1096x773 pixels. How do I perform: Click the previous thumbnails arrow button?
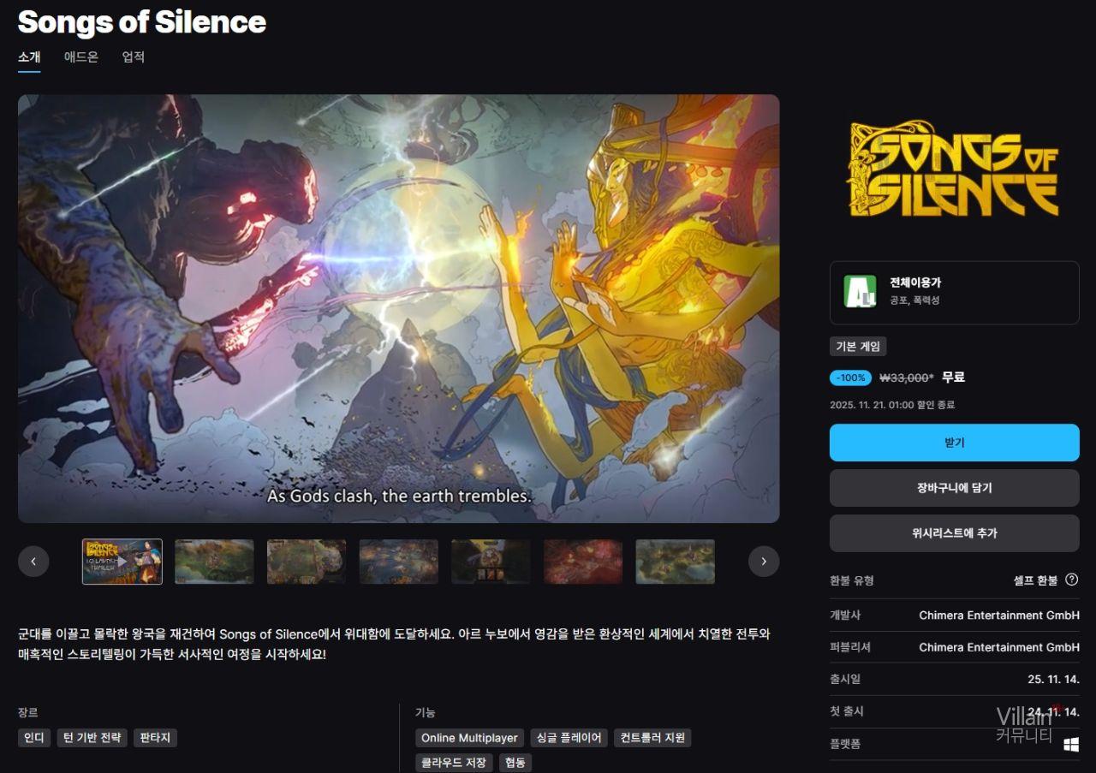click(x=33, y=562)
